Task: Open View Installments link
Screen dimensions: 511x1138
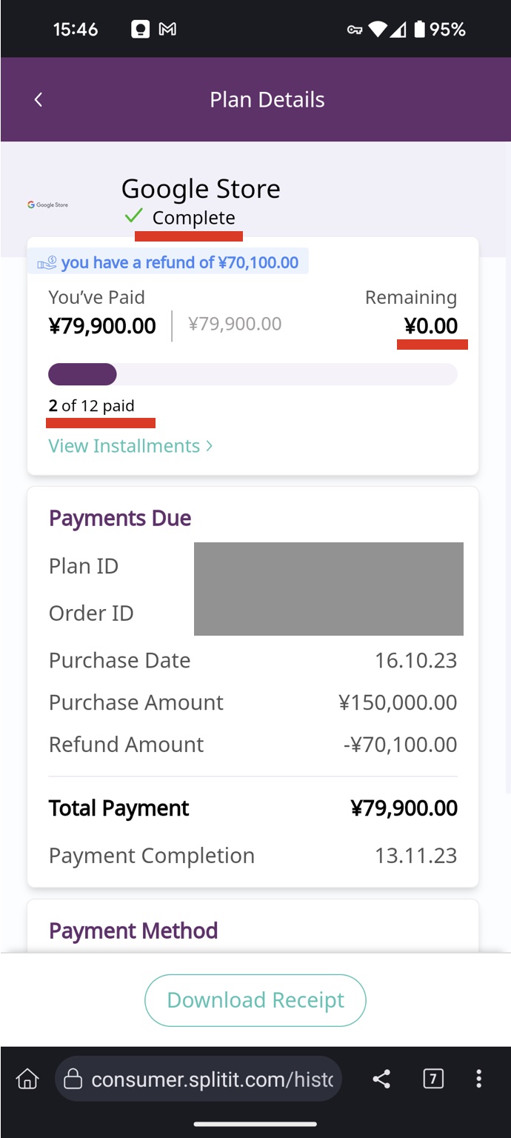Action: point(124,446)
